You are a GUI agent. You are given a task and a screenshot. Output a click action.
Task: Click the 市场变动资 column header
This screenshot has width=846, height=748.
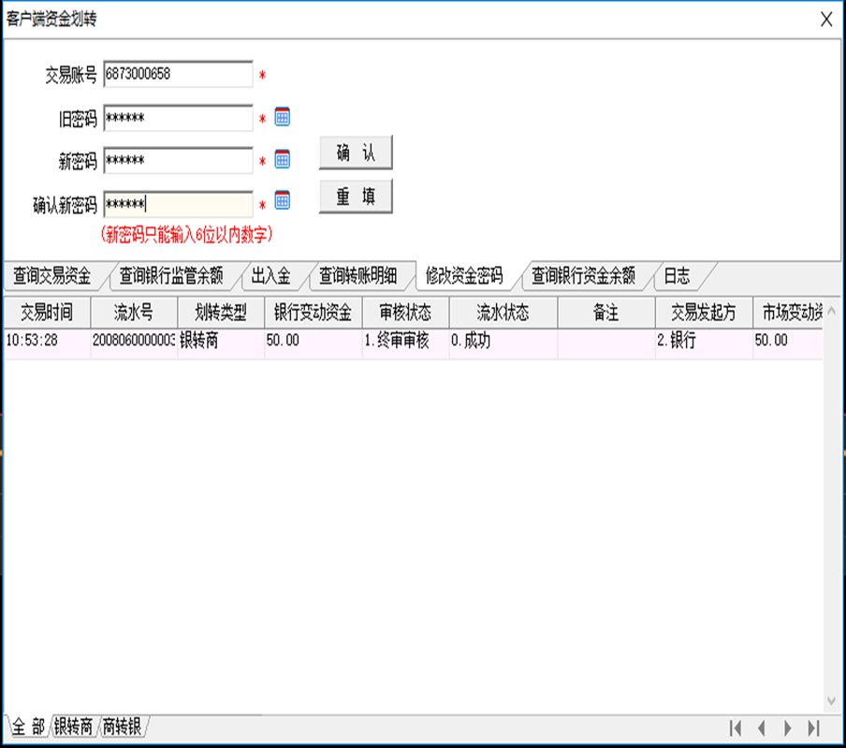[788, 313]
